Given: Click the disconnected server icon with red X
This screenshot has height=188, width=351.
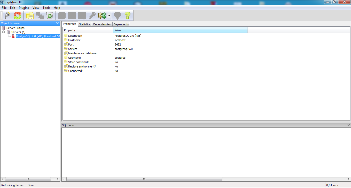Looking at the screenshot, I should point(13,36).
